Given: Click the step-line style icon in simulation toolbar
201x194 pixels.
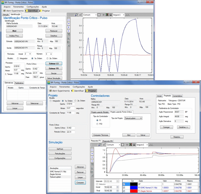Looking at the screenshot, I should pyautogui.click(x=151, y=145).
